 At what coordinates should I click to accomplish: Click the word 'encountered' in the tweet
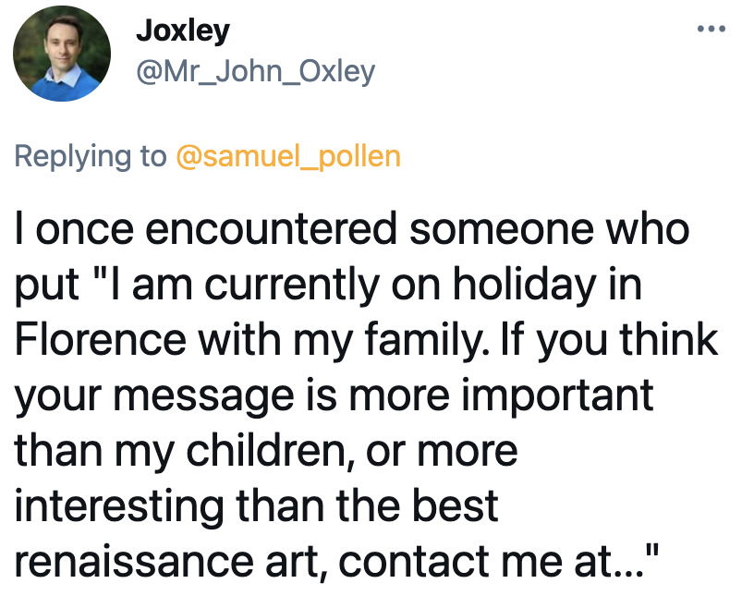click(x=271, y=229)
